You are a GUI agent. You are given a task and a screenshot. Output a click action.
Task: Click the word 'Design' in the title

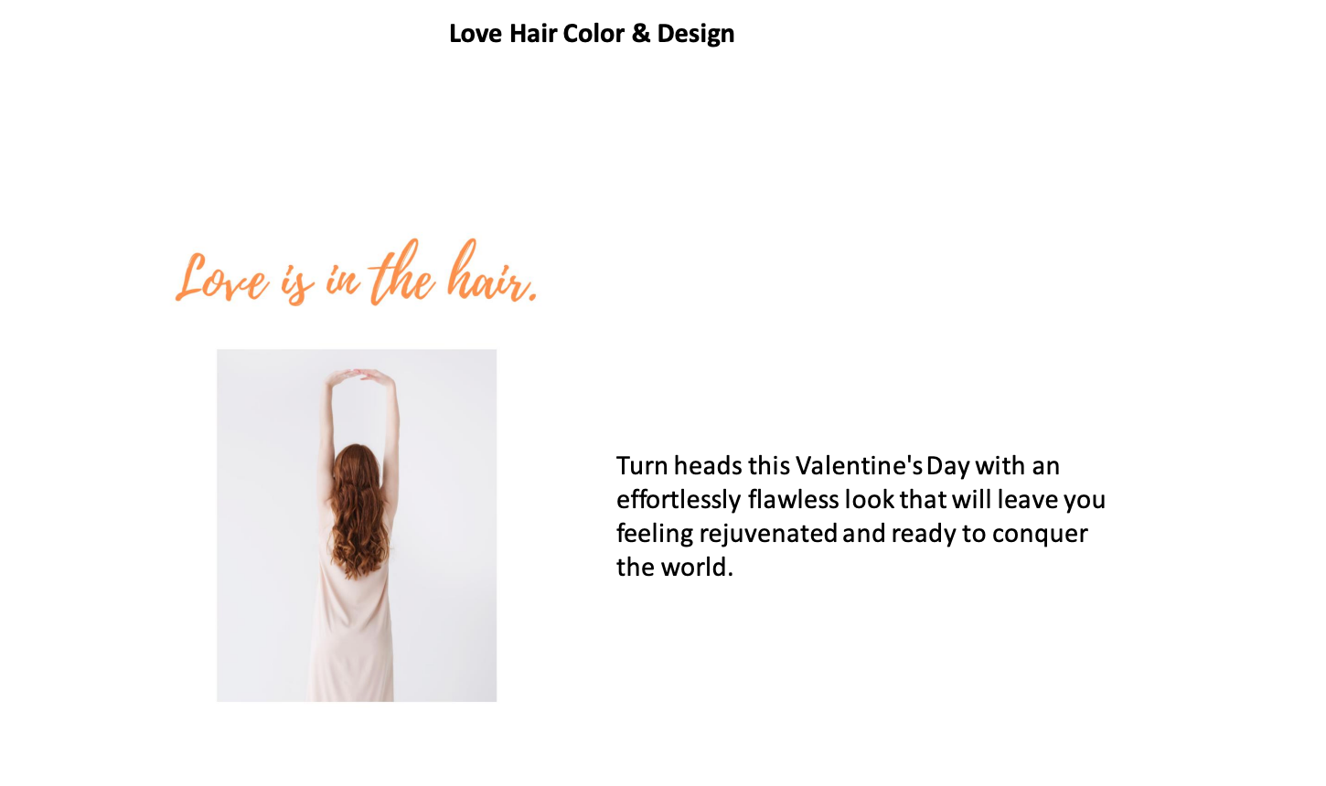tap(696, 34)
